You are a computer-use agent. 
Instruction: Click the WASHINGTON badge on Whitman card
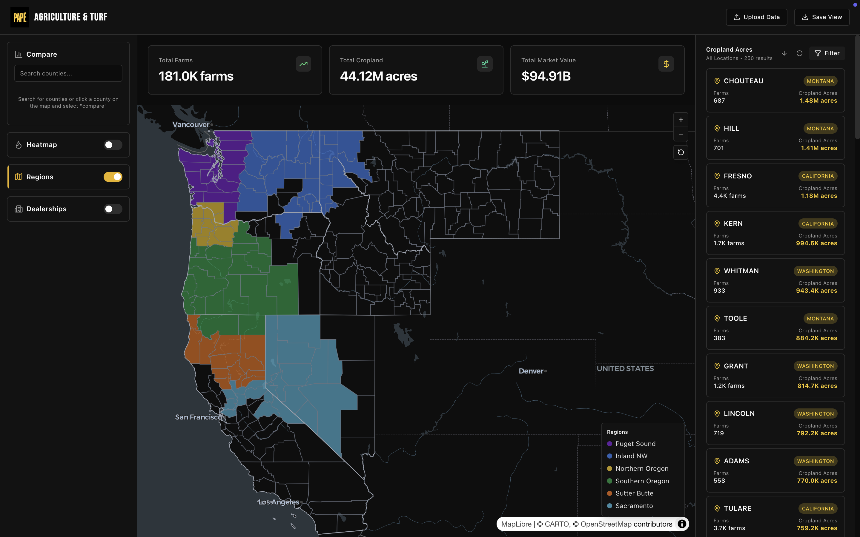(x=815, y=271)
